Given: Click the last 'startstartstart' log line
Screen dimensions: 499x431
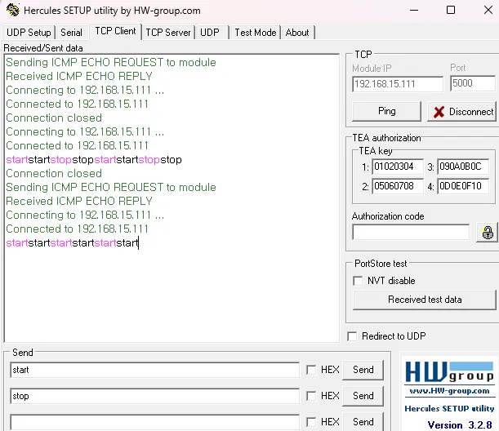Looking at the screenshot, I should tap(72, 243).
